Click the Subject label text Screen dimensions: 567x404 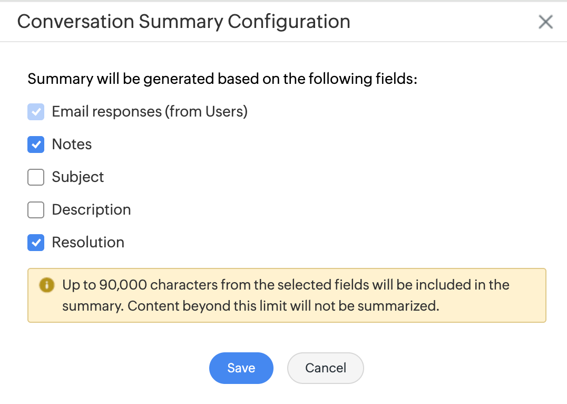(78, 177)
